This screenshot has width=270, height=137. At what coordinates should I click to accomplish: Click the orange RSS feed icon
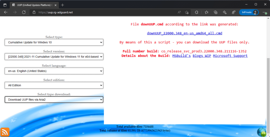pyautogui.click(x=5, y=132)
